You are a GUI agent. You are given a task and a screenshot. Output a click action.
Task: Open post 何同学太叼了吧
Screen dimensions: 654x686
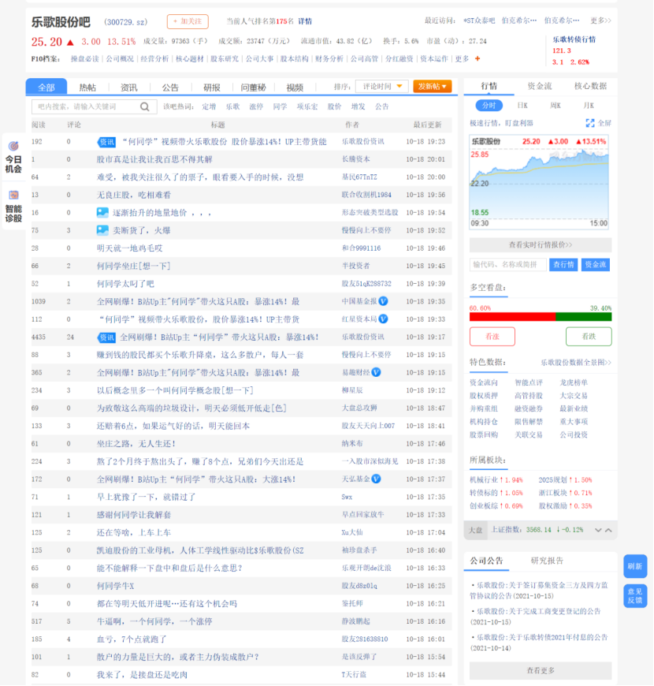pyautogui.click(x=125, y=284)
